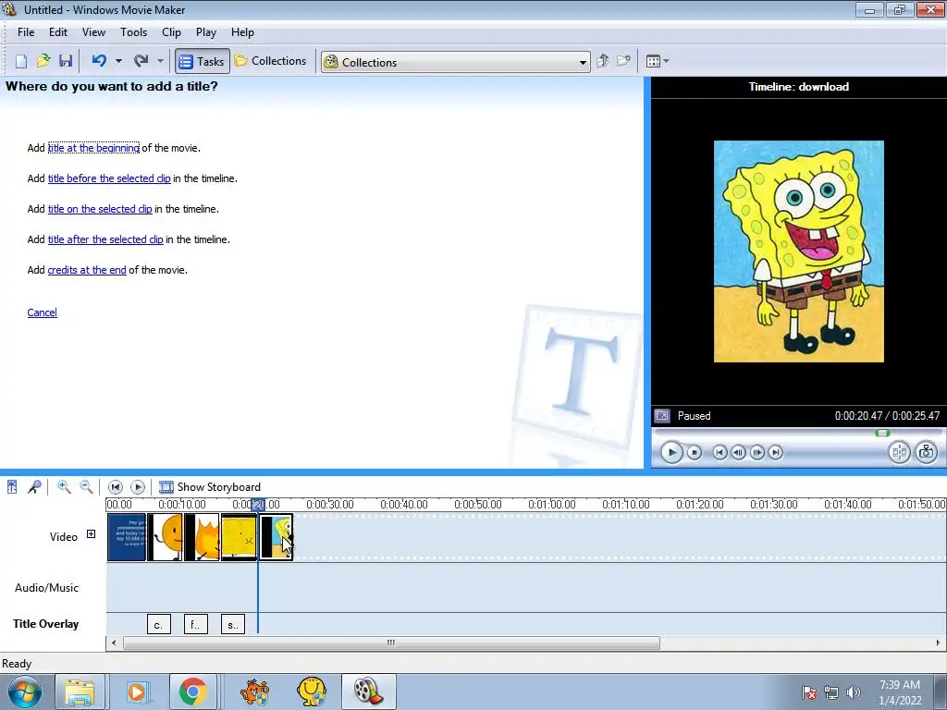Select the orange coin face clip

(x=165, y=537)
